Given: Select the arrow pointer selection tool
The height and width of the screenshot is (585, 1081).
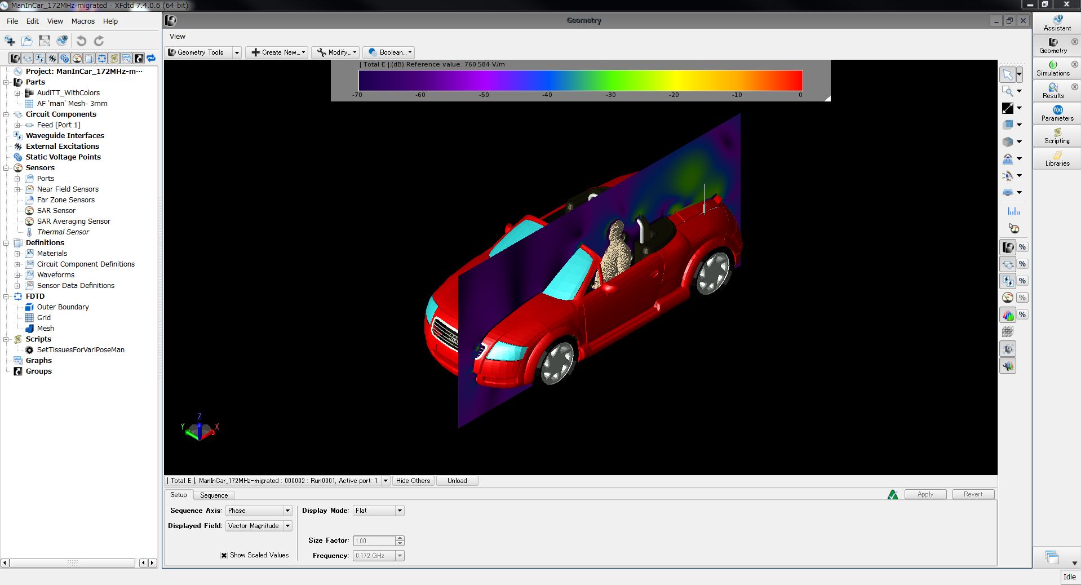Looking at the screenshot, I should click(1008, 75).
